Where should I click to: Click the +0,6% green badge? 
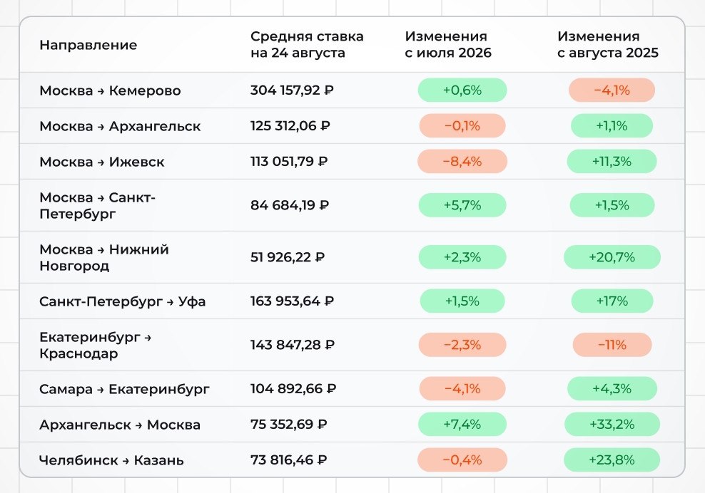point(462,90)
